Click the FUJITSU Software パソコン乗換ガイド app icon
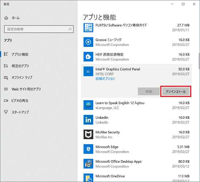This screenshot has width=200, height=182. click(88, 28)
